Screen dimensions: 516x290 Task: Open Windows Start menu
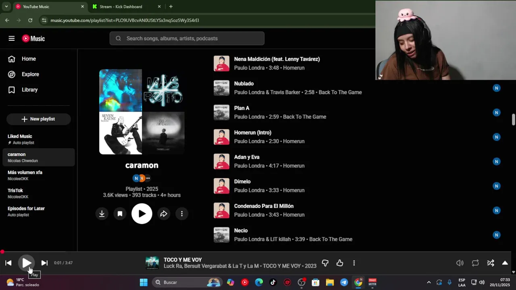click(x=144, y=282)
